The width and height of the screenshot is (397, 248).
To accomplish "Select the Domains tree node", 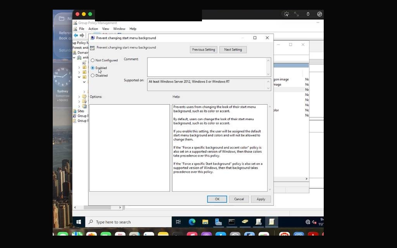I will pyautogui.click(x=83, y=53).
